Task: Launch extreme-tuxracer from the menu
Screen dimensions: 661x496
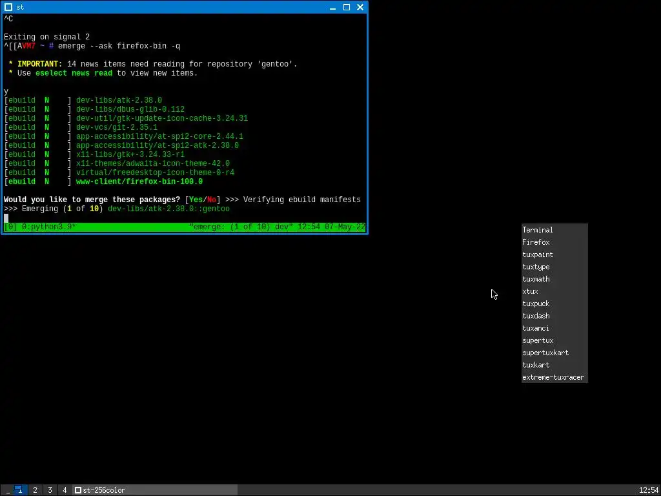Action: click(554, 377)
